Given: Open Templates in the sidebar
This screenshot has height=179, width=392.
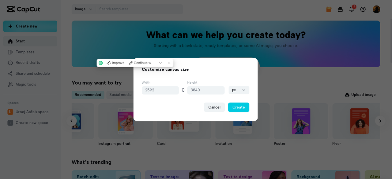Looking at the screenshot, I should (25, 52).
